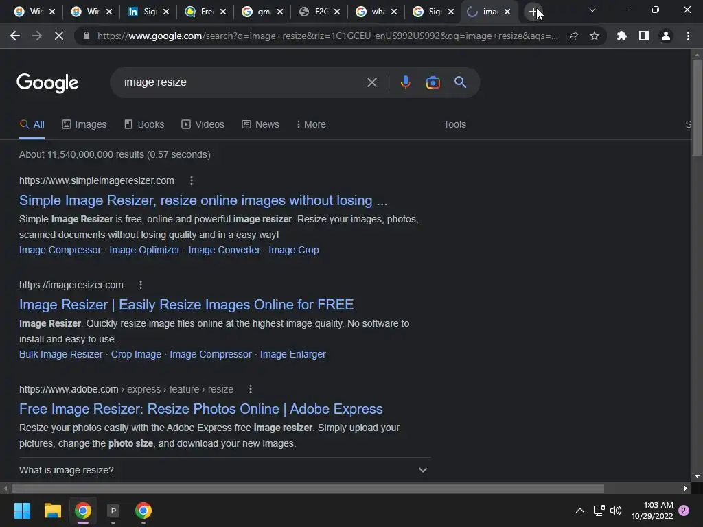Switch to the News results tab
The height and width of the screenshot is (527, 703).
coord(260,125)
